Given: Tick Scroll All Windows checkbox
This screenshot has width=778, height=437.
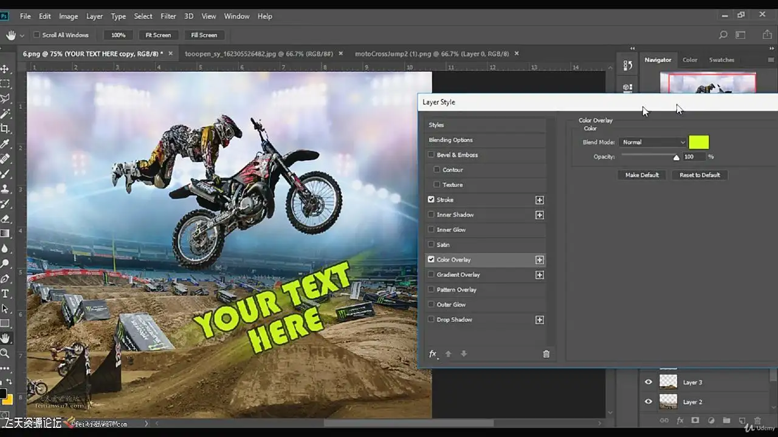Looking at the screenshot, I should point(36,35).
